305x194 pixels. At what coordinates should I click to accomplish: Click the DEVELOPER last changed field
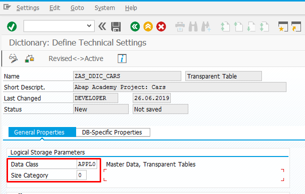point(96,98)
